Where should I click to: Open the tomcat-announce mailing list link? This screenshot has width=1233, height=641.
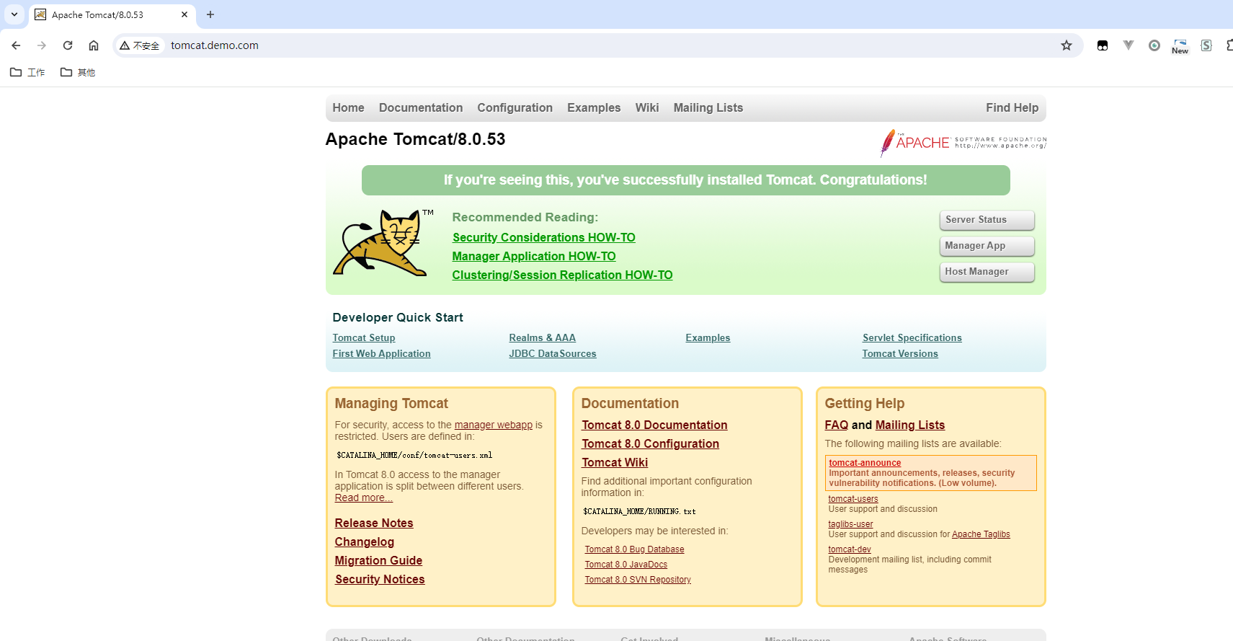click(x=865, y=463)
